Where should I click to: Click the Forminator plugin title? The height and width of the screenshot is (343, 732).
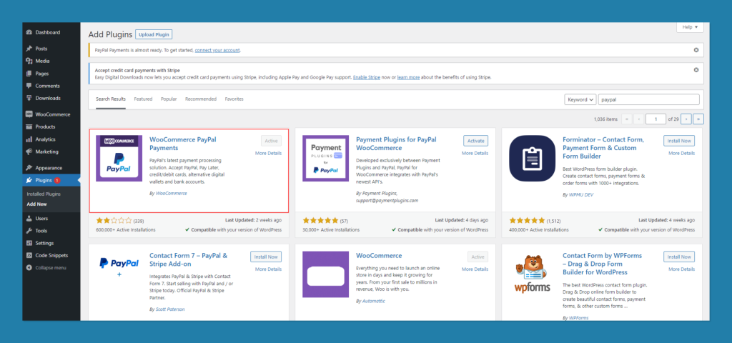(603, 148)
